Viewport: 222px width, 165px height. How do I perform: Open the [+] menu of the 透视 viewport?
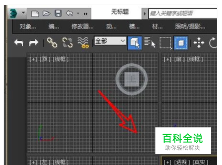[x=167, y=162]
